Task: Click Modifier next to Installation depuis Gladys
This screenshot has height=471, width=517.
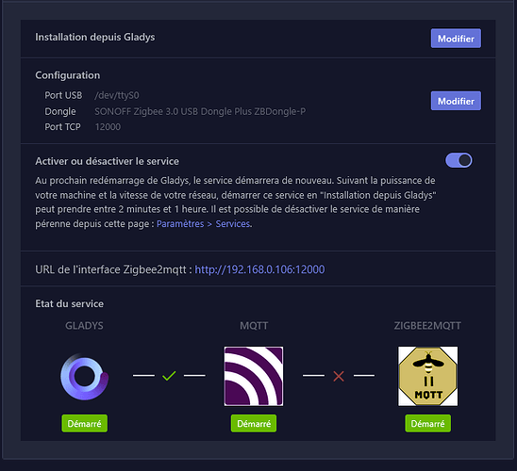Action: 456,39
